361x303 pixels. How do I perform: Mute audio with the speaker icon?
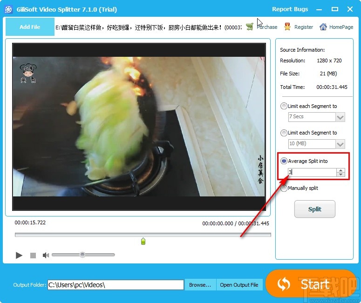(46, 255)
